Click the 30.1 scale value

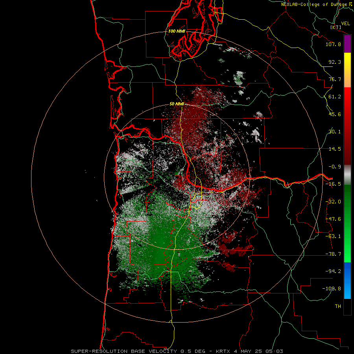[x=335, y=132]
